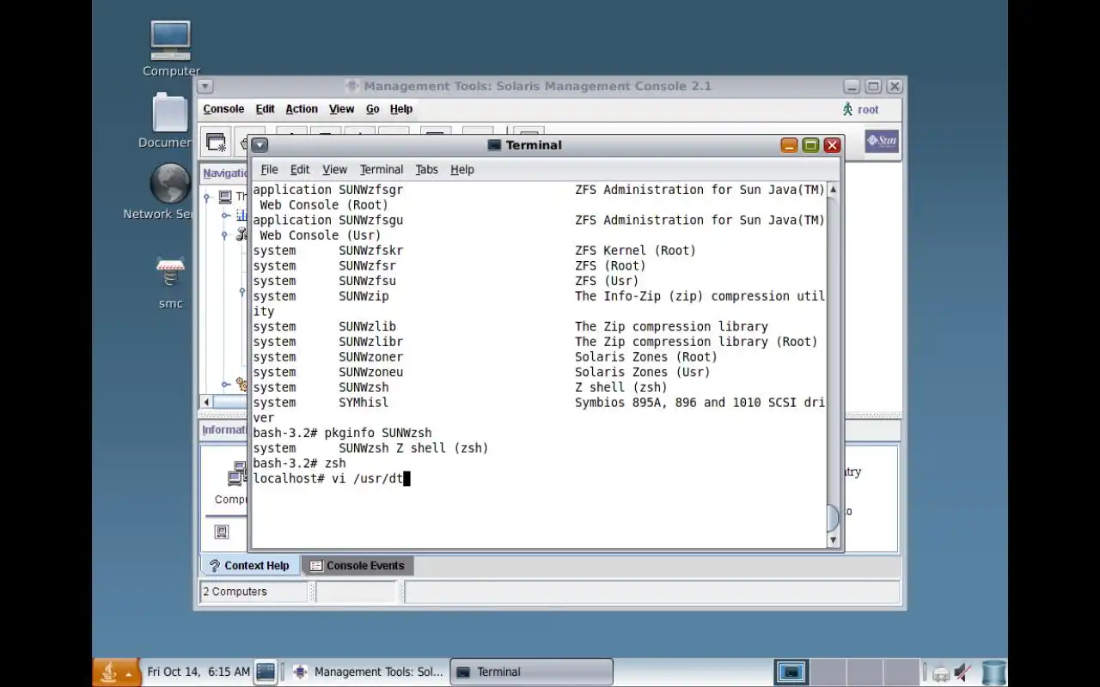Click the small computer icon in Information pane
Viewport: 1100px width, 687px height.
222,532
